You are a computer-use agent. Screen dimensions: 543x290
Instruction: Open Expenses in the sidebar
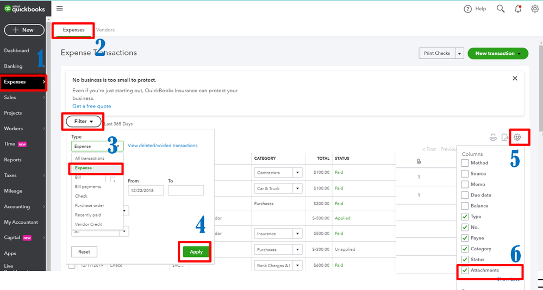pyautogui.click(x=23, y=82)
